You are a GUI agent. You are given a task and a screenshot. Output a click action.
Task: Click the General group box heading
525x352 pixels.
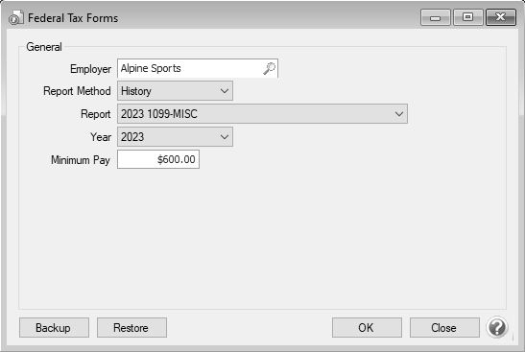[44, 47]
